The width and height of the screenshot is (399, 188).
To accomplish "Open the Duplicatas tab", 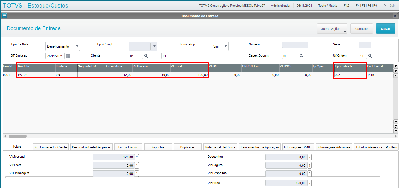I will (188, 147).
